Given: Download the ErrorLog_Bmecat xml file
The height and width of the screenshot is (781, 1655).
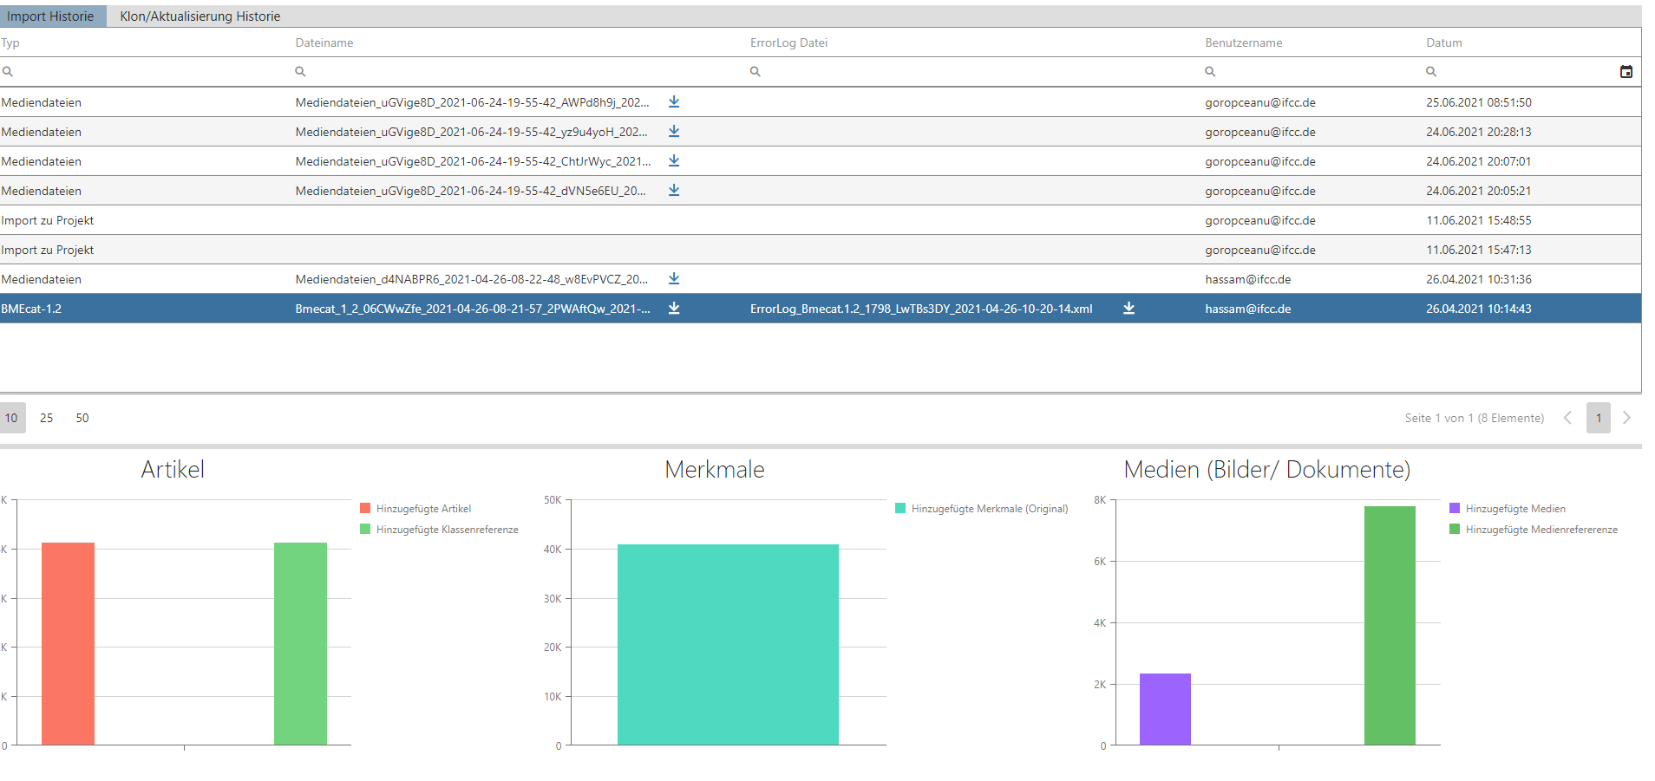Looking at the screenshot, I should point(1128,309).
